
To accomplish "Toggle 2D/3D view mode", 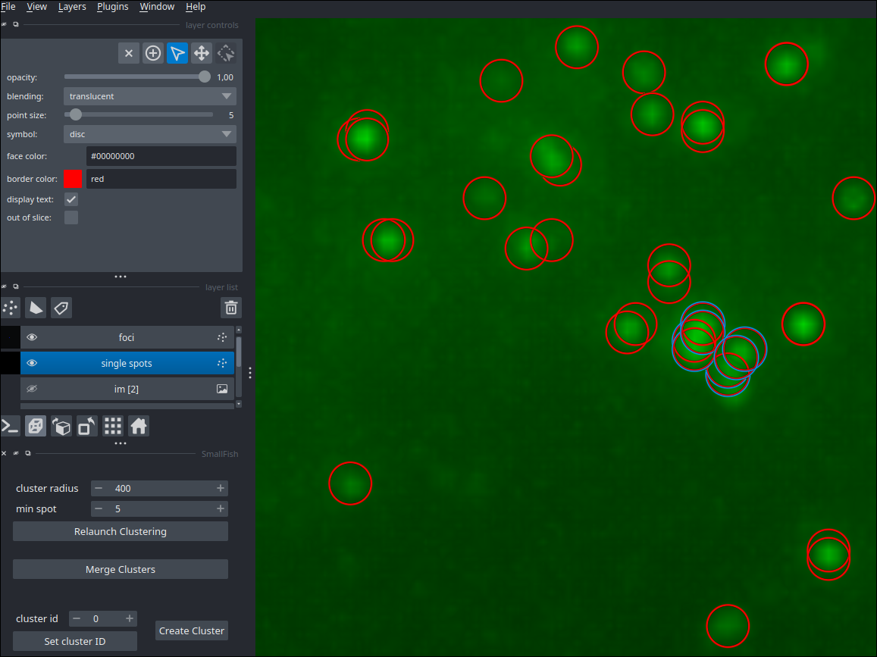I will (x=36, y=427).
